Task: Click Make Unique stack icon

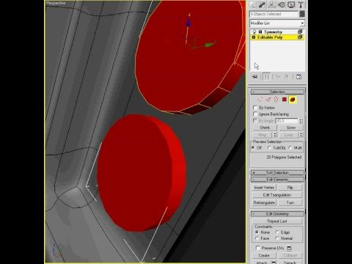Action: coord(278,77)
